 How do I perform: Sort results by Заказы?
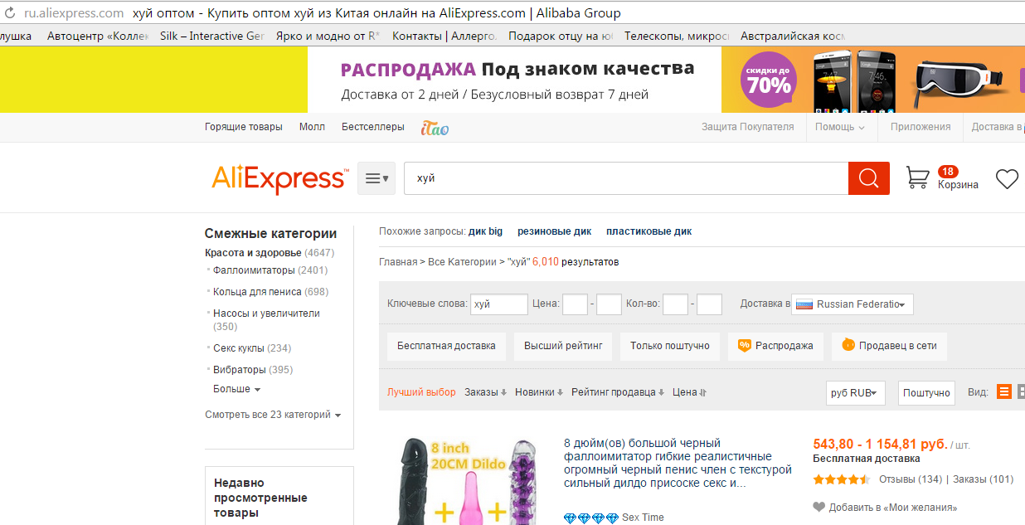[485, 392]
